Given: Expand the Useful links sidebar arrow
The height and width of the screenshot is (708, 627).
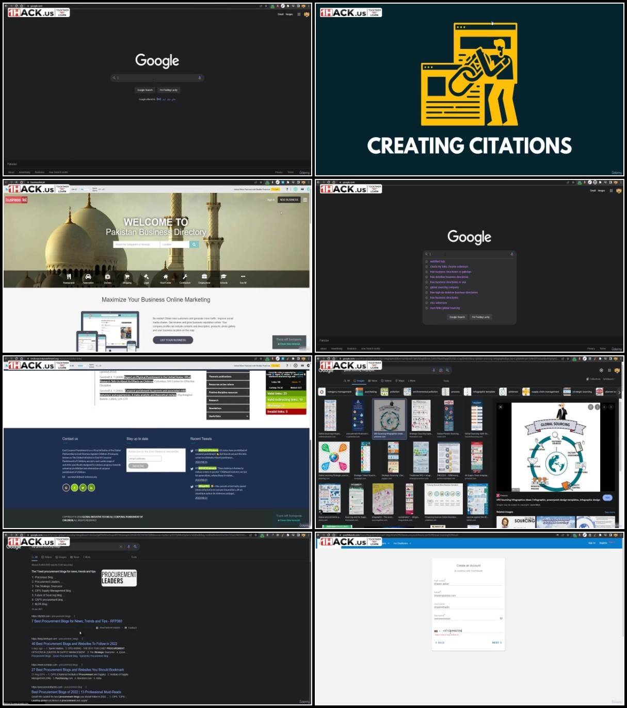Looking at the screenshot, I should click(x=247, y=416).
